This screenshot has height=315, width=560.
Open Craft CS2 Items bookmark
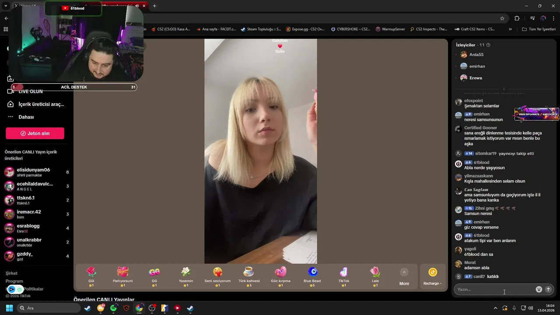pos(474,29)
